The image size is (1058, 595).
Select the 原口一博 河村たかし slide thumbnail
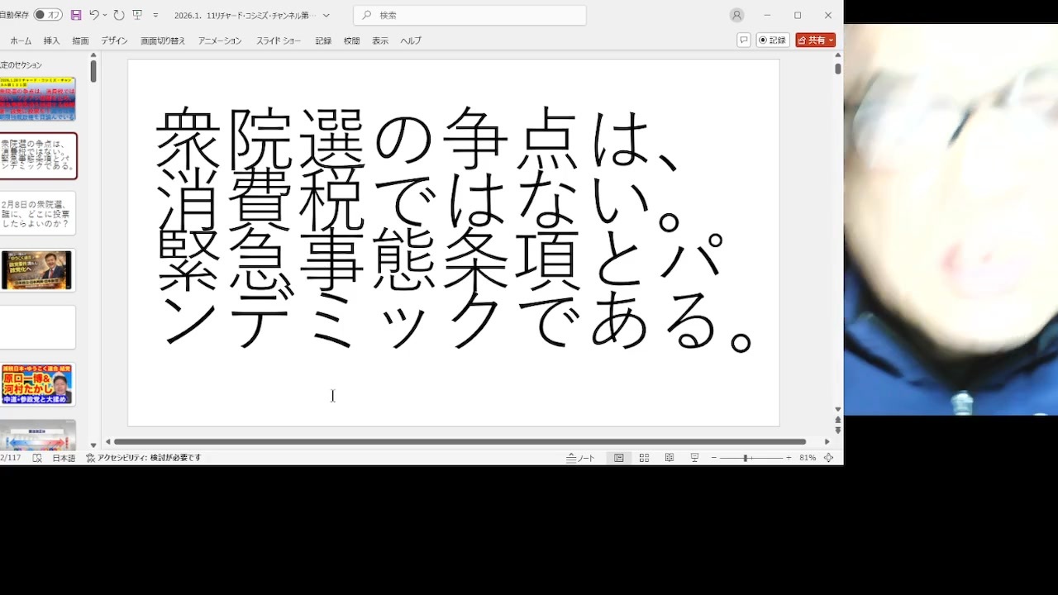pyautogui.click(x=38, y=384)
